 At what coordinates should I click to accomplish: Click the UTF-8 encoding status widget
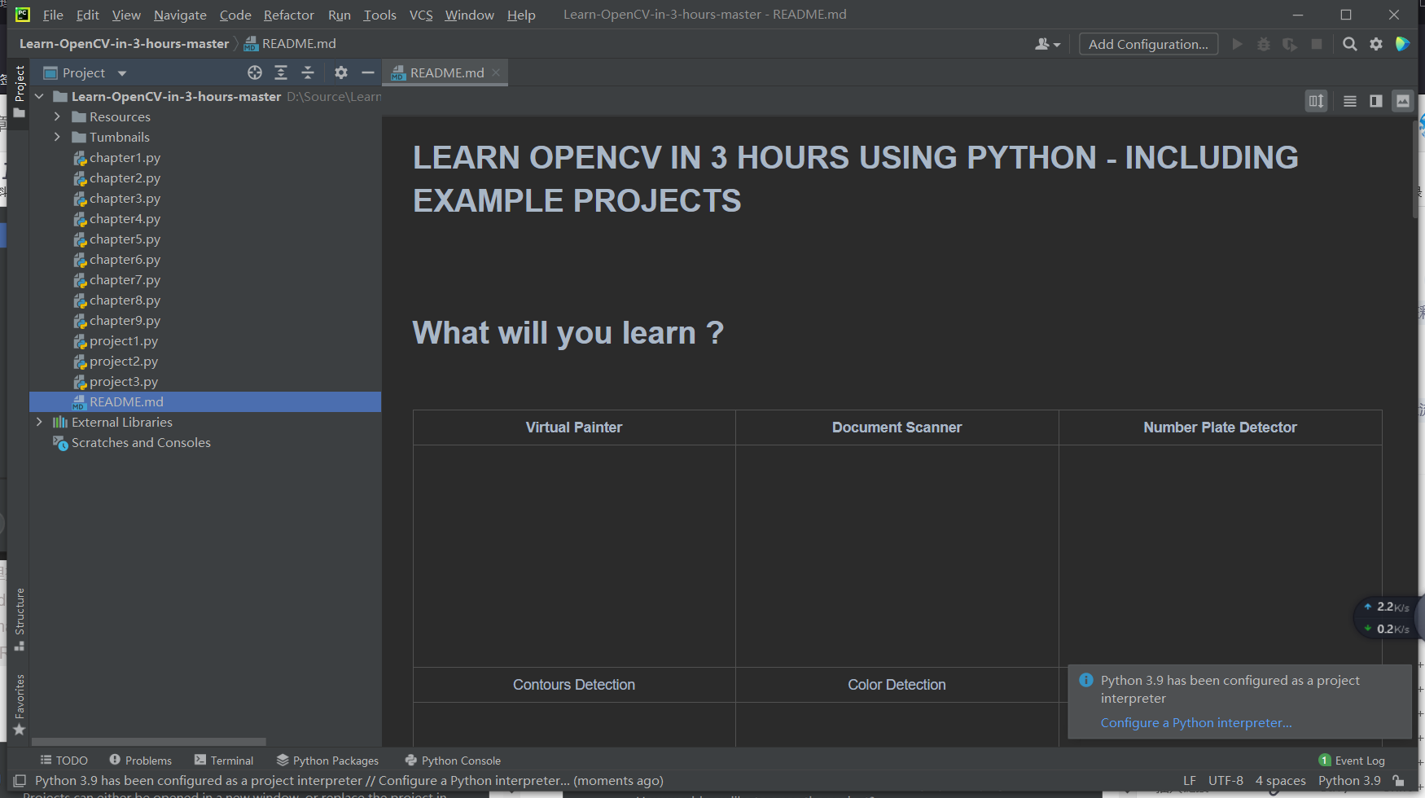point(1225,780)
